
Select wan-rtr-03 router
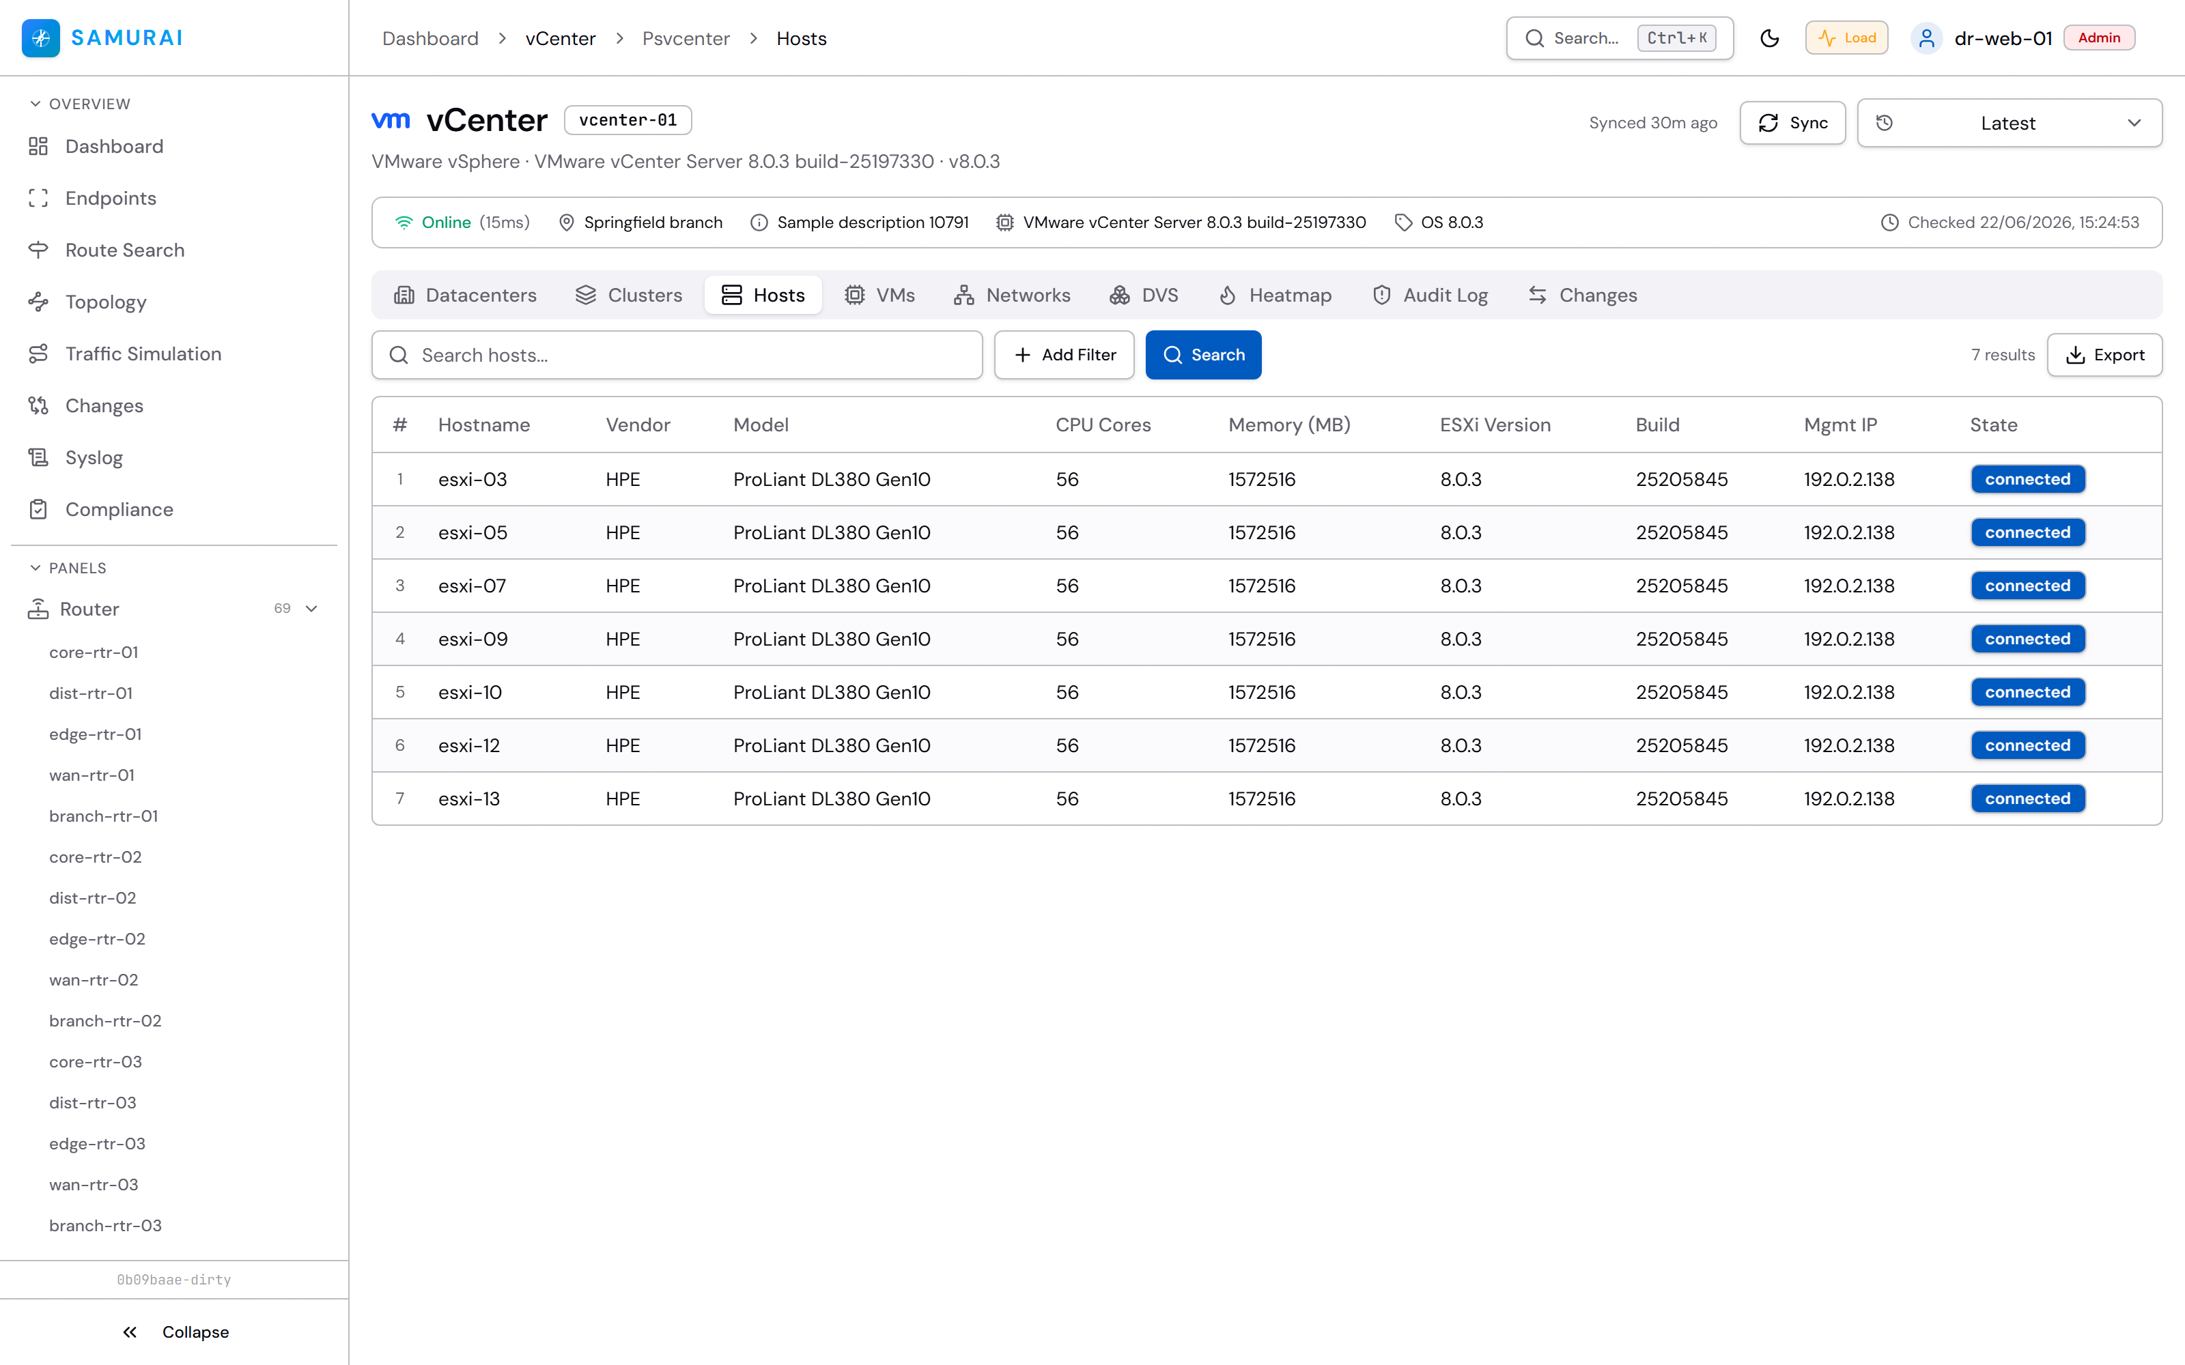click(x=94, y=1184)
